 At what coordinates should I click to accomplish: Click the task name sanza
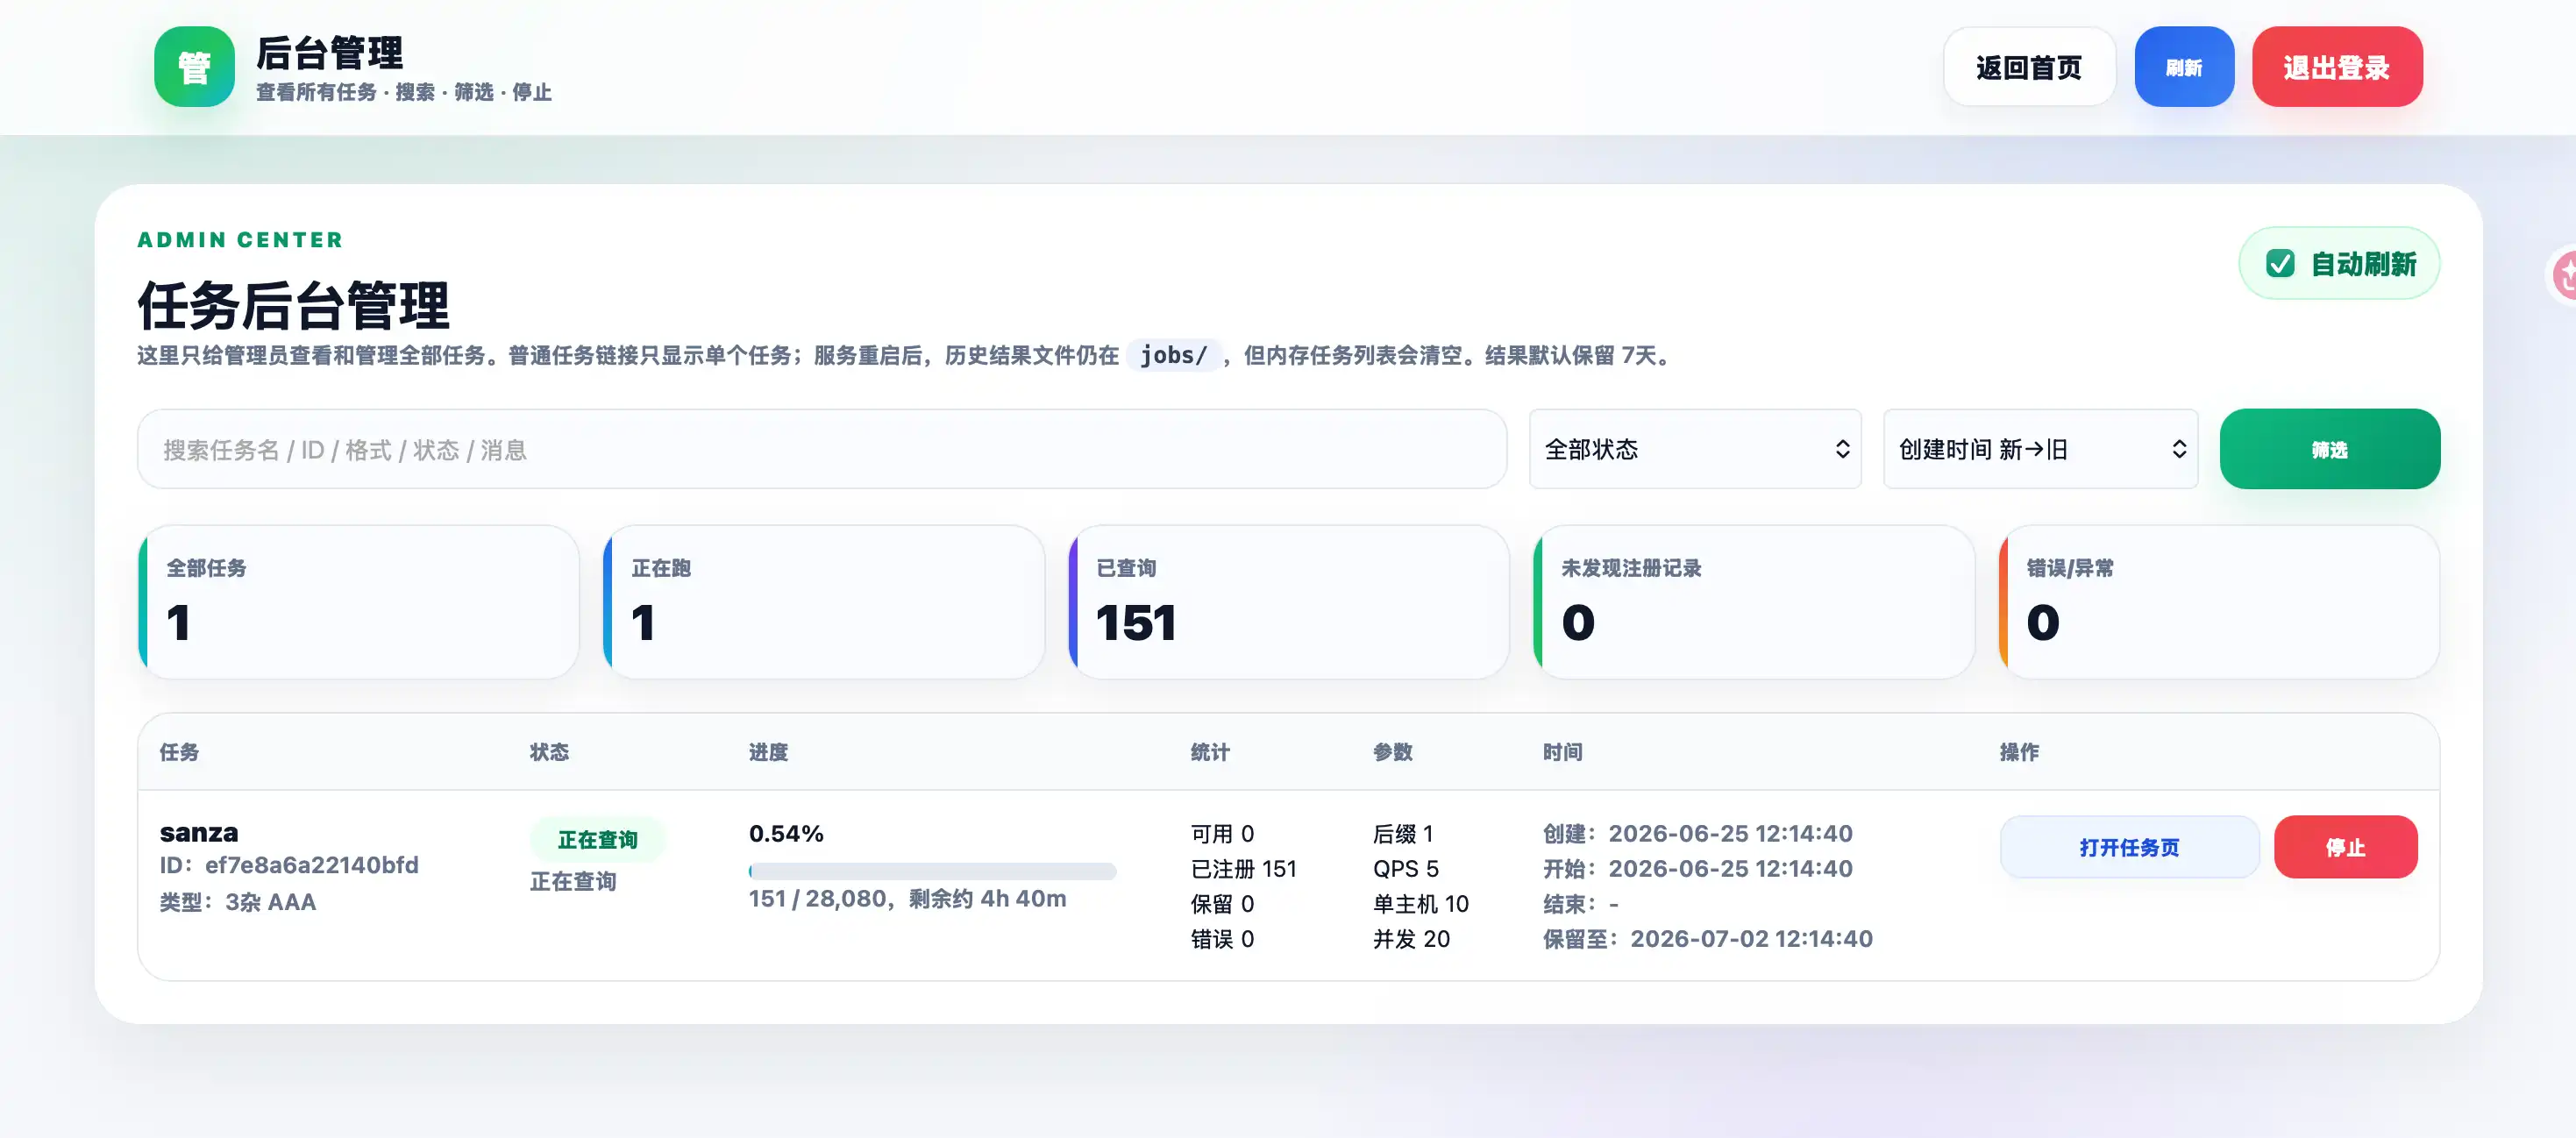click(x=199, y=832)
